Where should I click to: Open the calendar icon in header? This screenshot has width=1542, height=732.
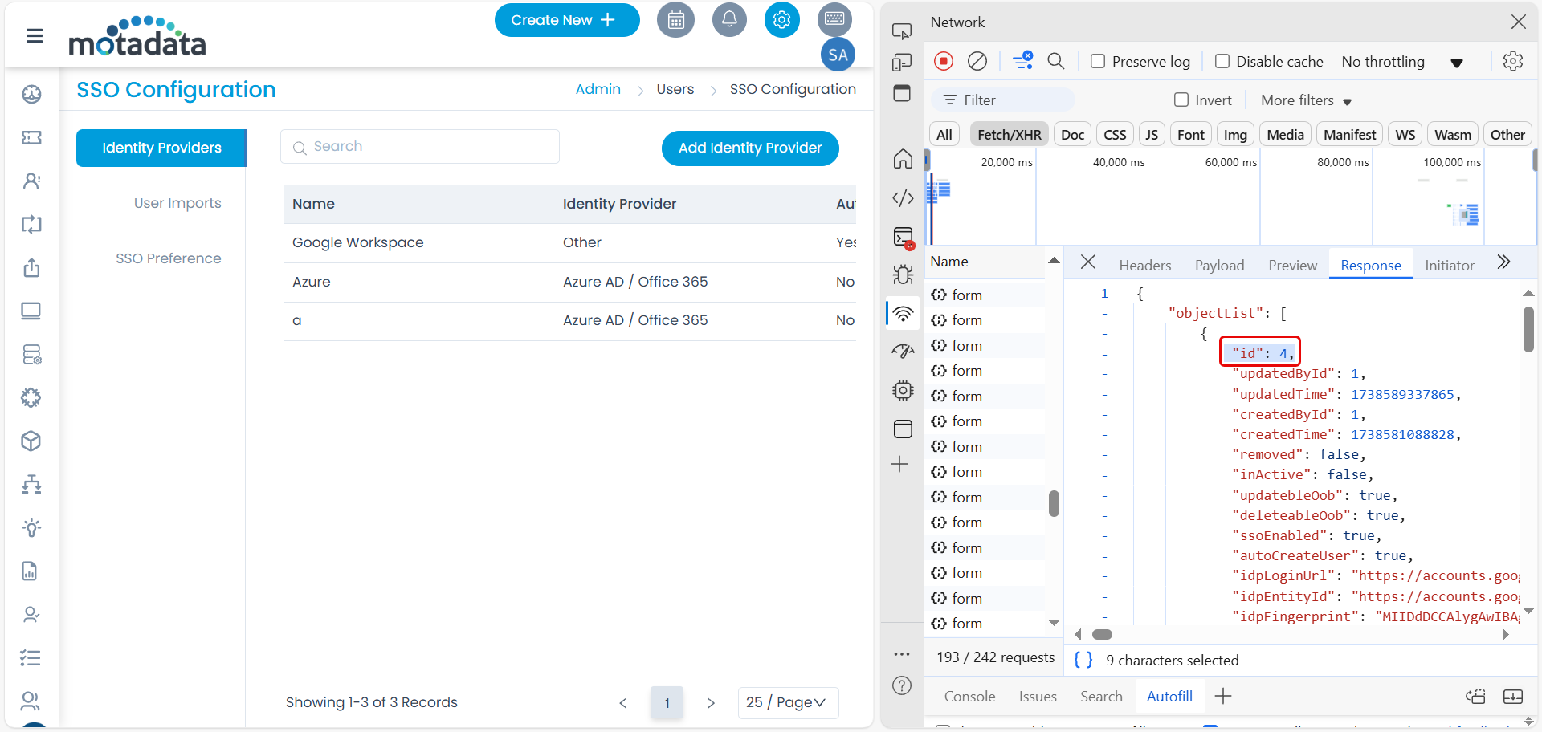pyautogui.click(x=675, y=20)
